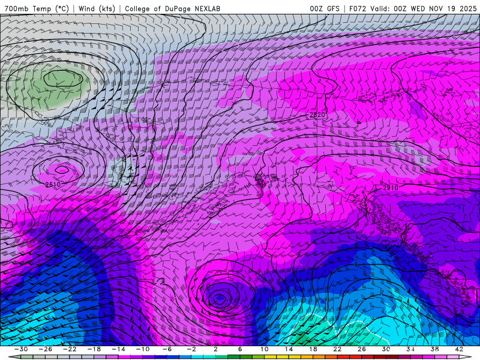This screenshot has width=480, height=360.
Task: Click the '38' value on the color scale
Action: click(x=434, y=349)
